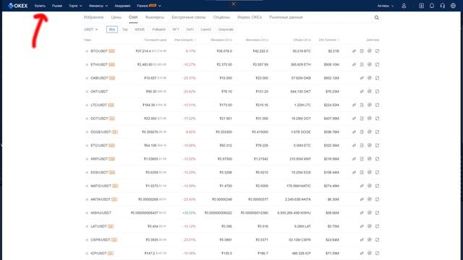Sort by the 24H Turnover column

coord(328,40)
